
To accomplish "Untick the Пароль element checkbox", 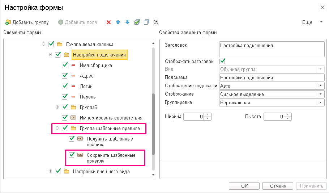I will click(65, 97).
